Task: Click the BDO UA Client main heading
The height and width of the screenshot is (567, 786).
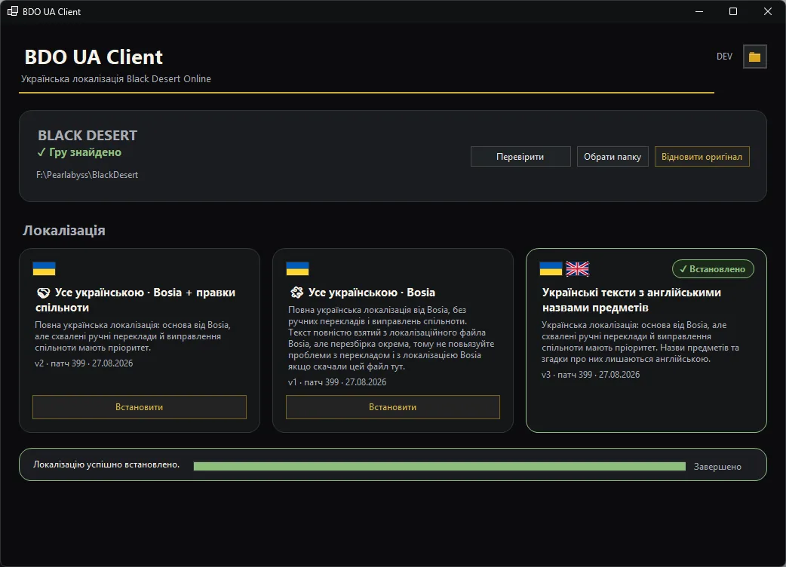Action: click(x=94, y=57)
